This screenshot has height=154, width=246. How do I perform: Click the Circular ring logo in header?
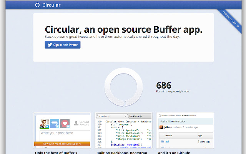coord(37,5)
